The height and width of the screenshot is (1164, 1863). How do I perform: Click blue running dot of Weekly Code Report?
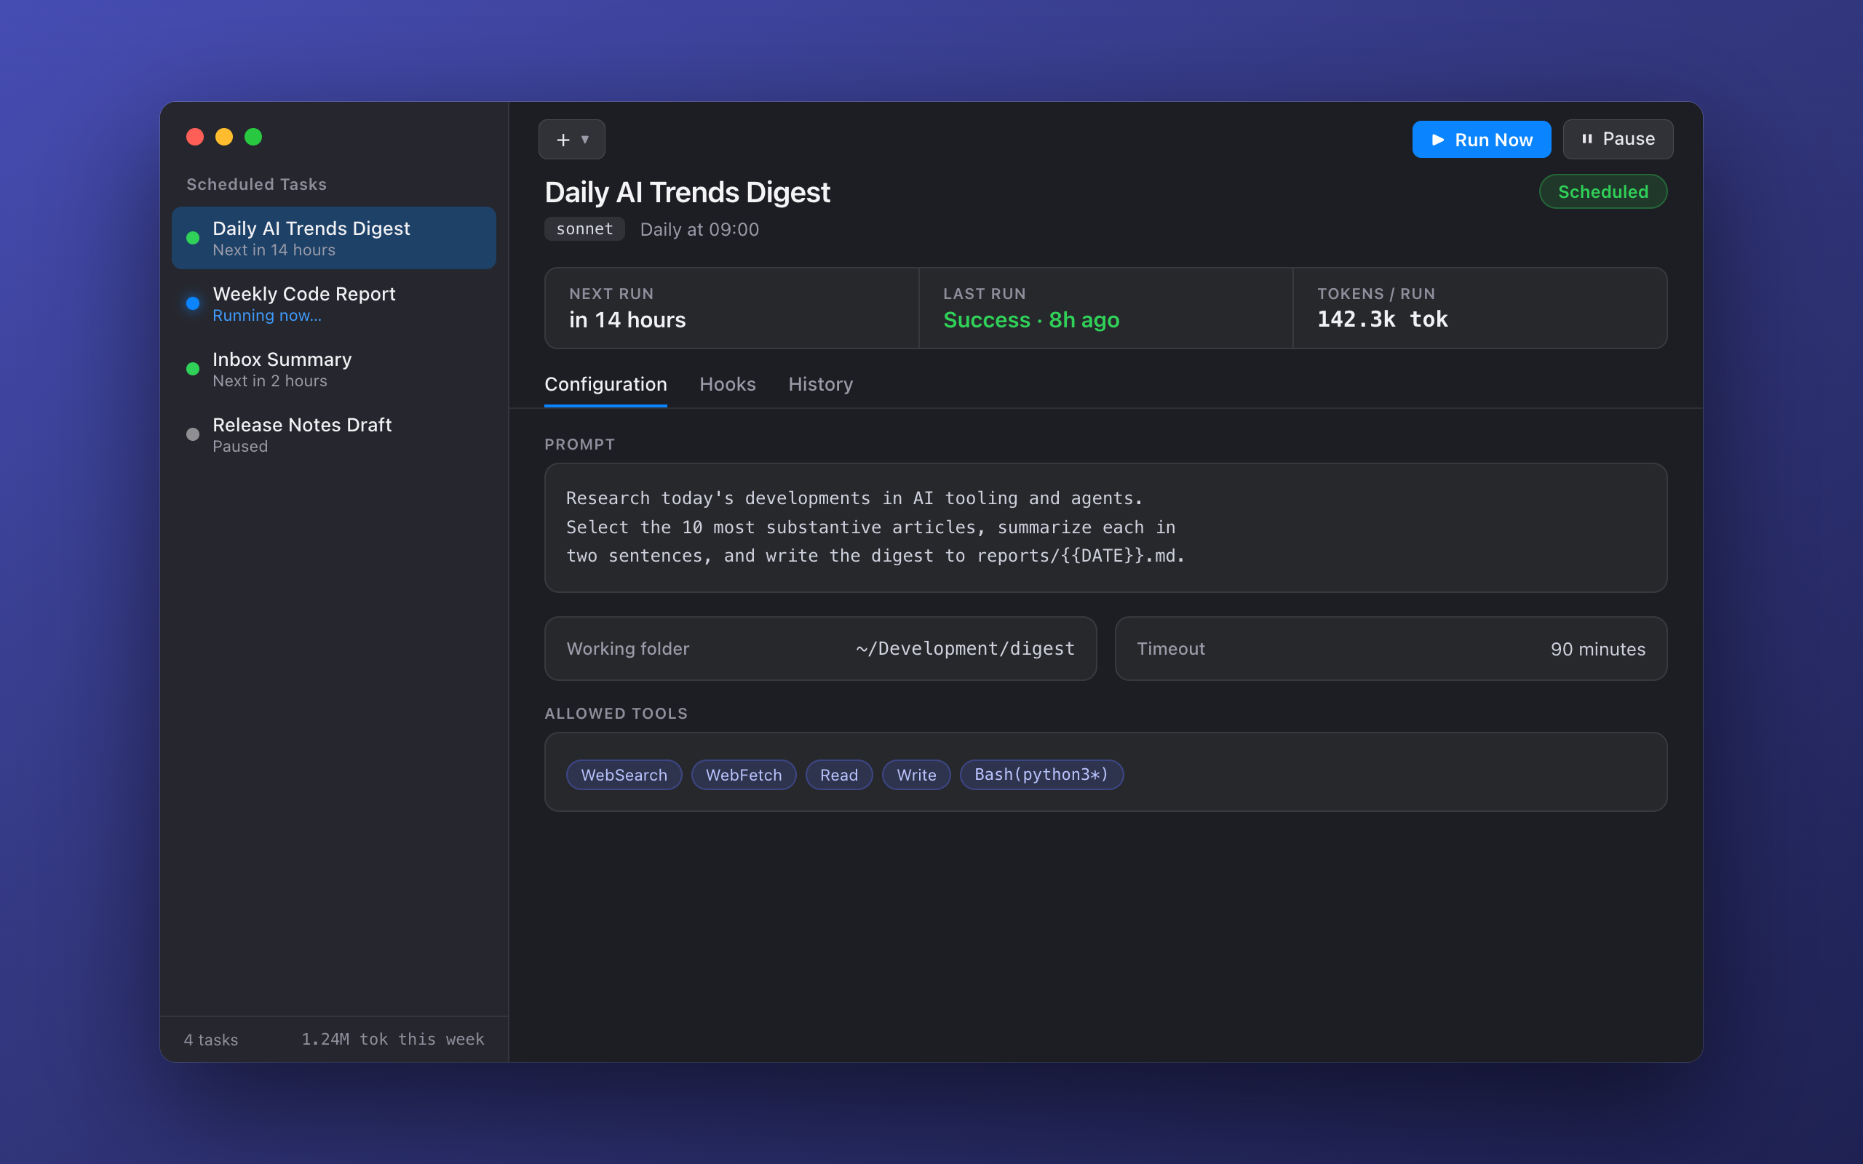coord(194,303)
